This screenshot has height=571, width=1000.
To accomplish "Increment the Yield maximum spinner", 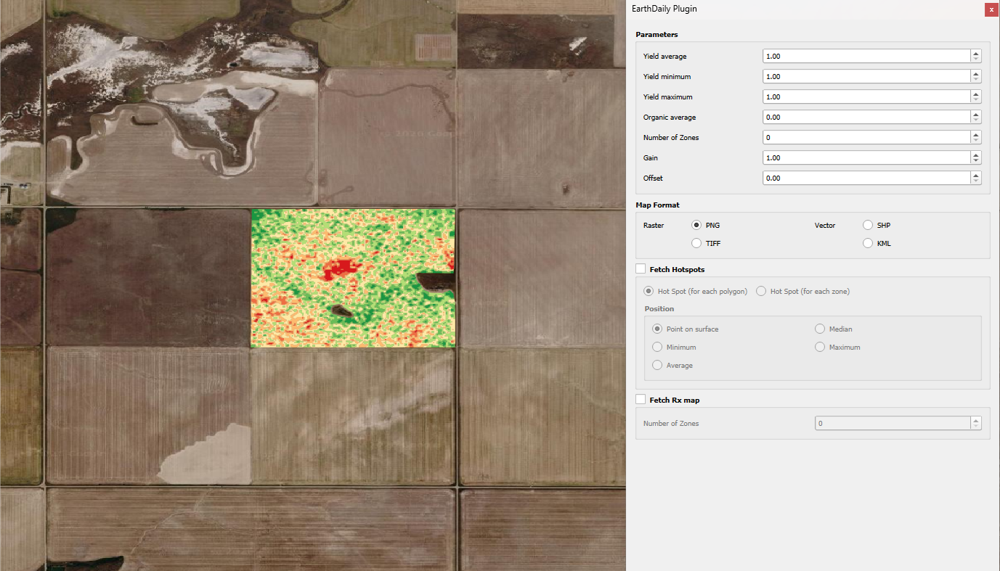I will [x=976, y=94].
